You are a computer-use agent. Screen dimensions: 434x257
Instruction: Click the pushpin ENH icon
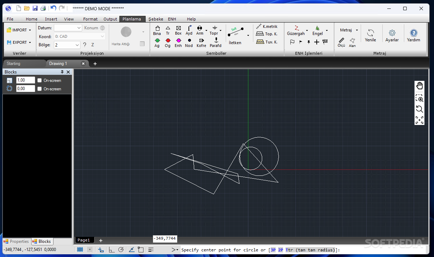(309, 42)
